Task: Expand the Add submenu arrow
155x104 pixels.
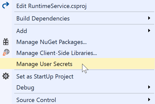Action: [x=149, y=30]
